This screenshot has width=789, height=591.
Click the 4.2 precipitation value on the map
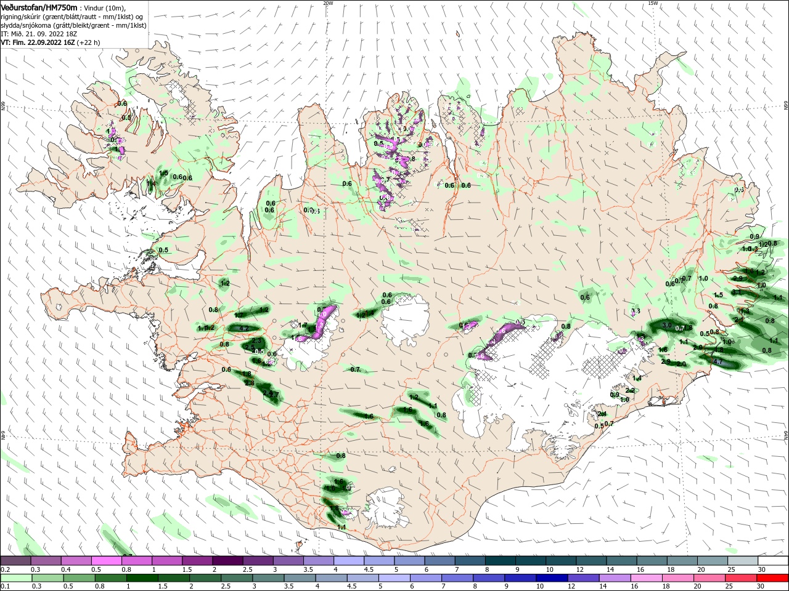click(243, 328)
